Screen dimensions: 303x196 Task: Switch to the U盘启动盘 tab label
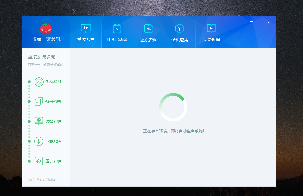point(117,40)
